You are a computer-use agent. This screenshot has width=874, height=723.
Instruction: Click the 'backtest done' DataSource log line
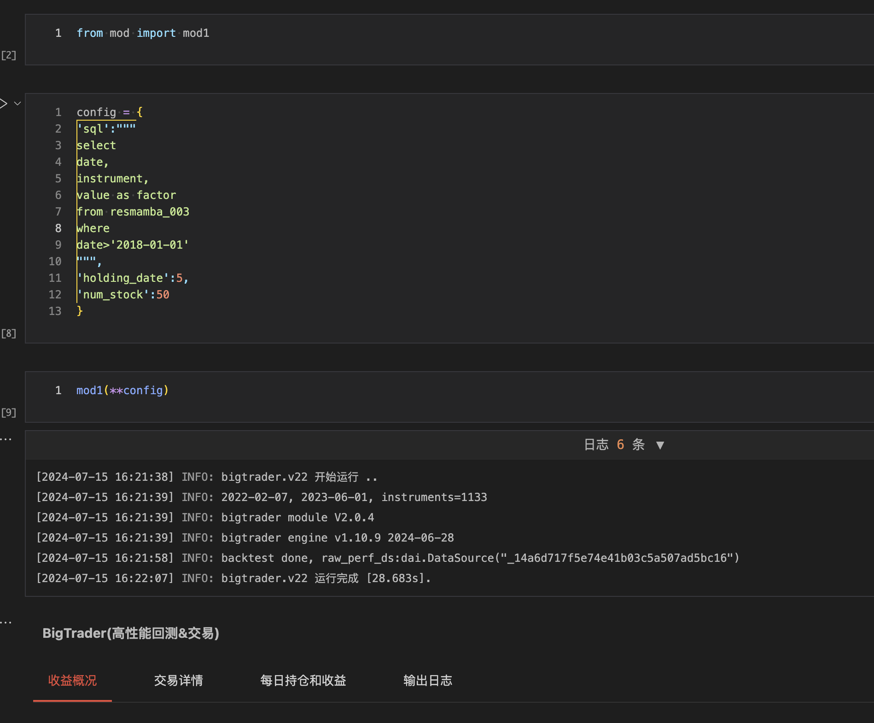point(388,558)
